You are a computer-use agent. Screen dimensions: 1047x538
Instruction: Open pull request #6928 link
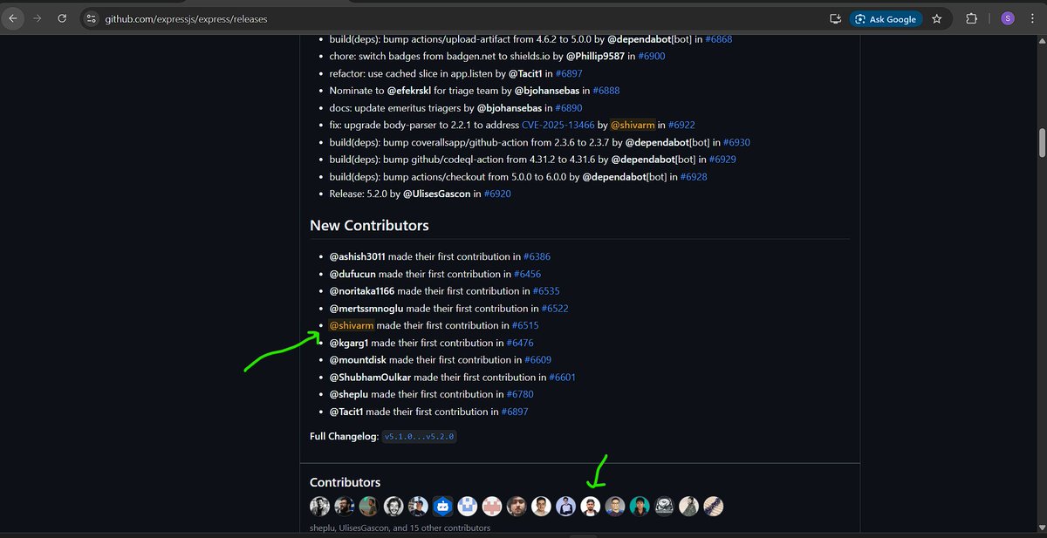[693, 176]
